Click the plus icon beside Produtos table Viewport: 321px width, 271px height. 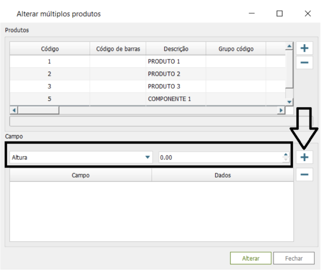pos(304,49)
